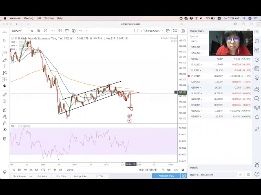Enter fullscreen mode on the chart
The image size is (261, 195).
click(x=175, y=31)
